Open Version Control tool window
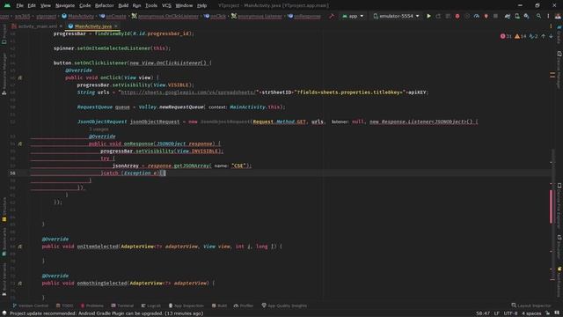The height and width of the screenshot is (317, 563). tap(30, 306)
